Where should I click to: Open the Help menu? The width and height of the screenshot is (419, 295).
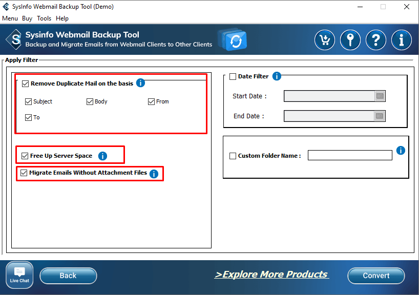click(x=62, y=18)
